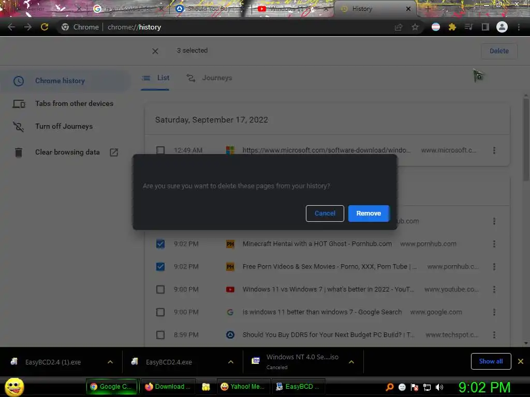Click the white round tray icon
Viewport: 530px width, 397px height.
pyautogui.click(x=402, y=387)
